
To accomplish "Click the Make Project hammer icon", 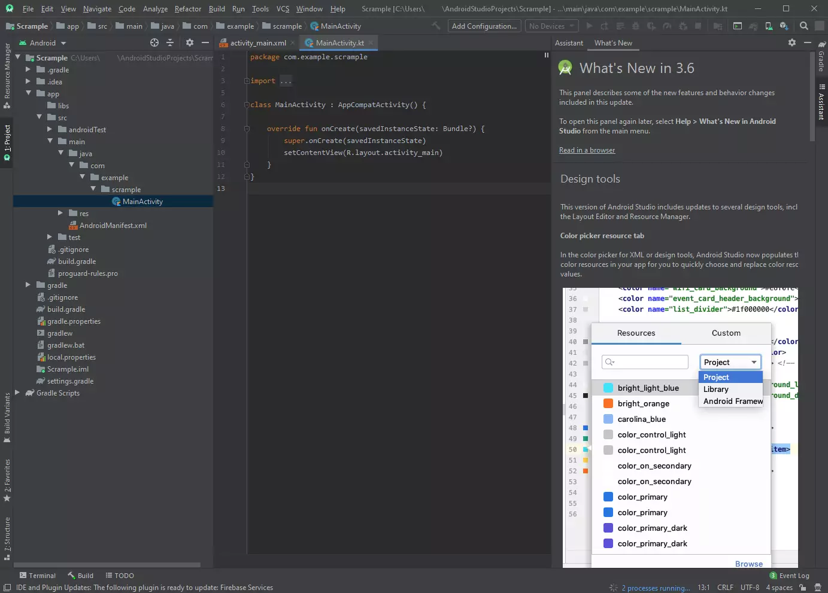I will coord(436,26).
